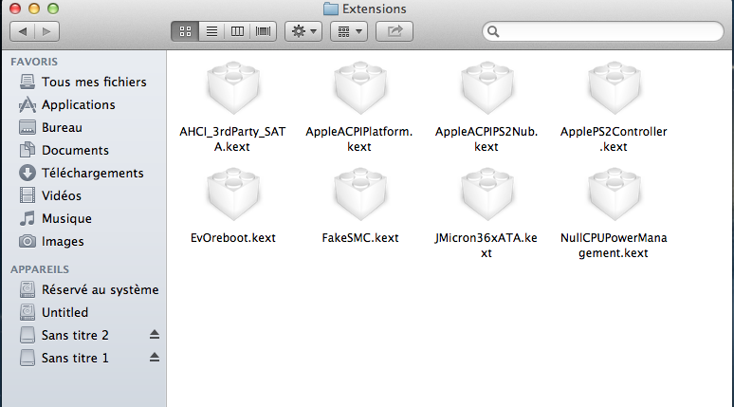Image resolution: width=734 pixels, height=407 pixels.
Task: Click the AppleACPIPS2Nub.kext file name
Action: (486, 139)
